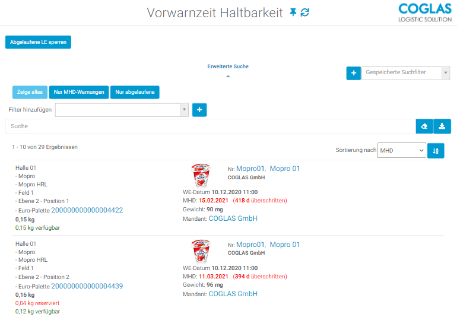457x317 pixels.
Task: Open Gespeicherte Suchfilter dropdown
Action: point(406,73)
